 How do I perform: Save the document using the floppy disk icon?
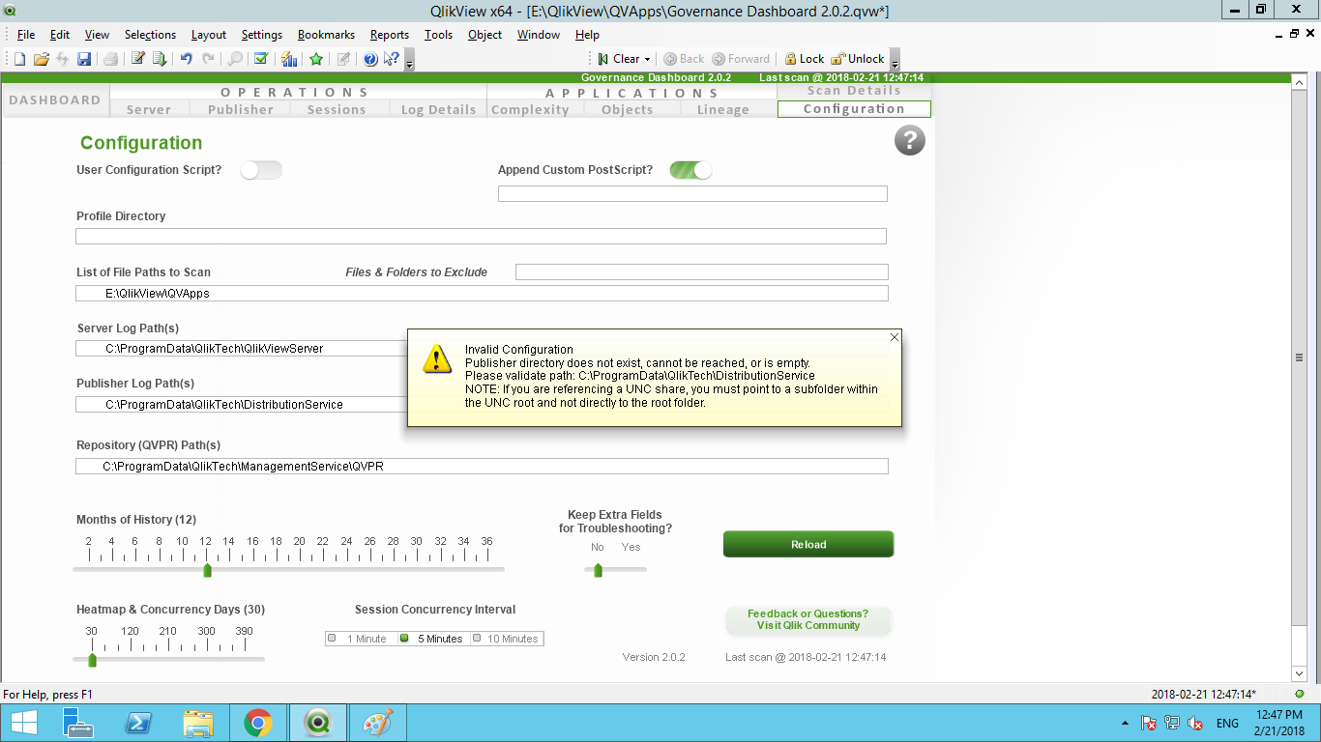[x=84, y=59]
